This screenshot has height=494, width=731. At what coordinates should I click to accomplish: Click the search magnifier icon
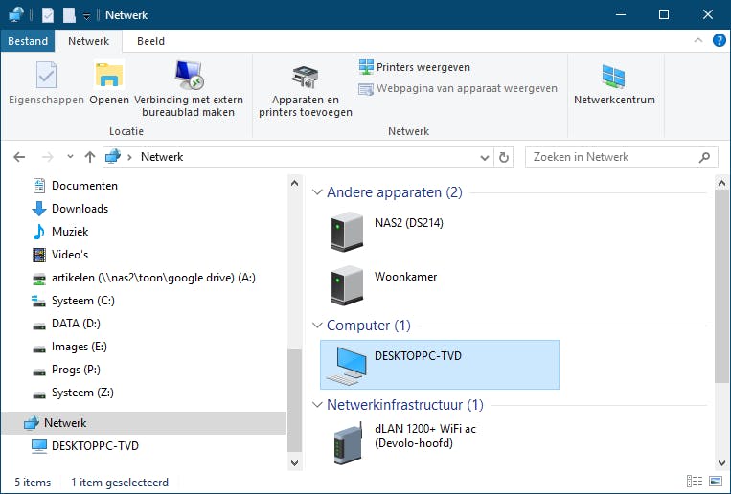[704, 158]
